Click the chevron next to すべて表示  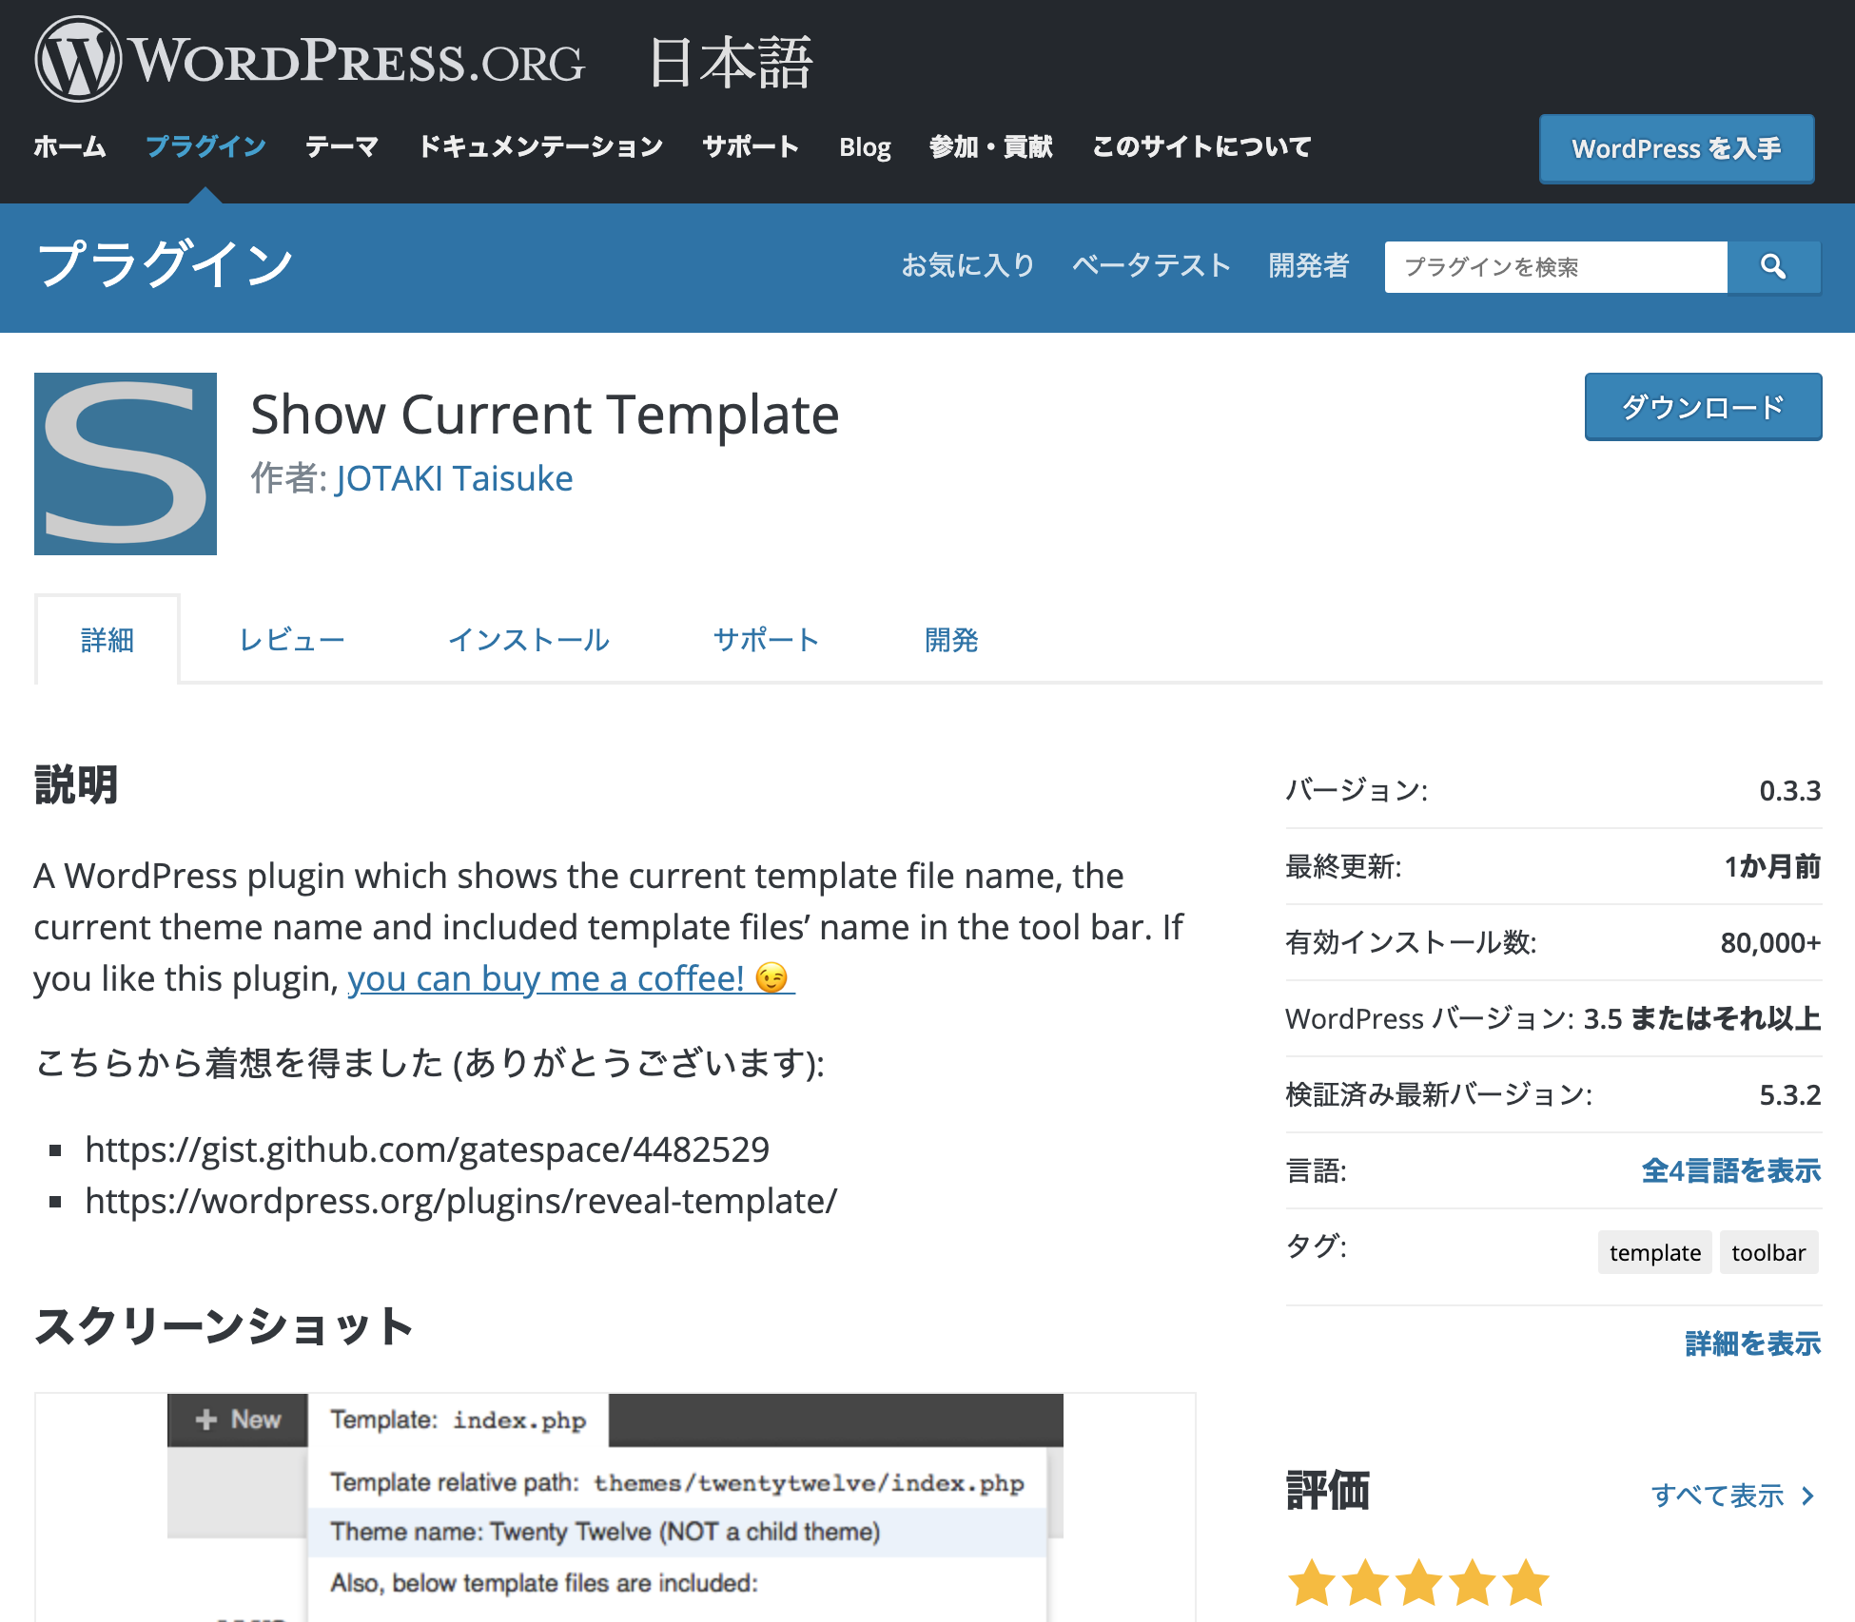pyautogui.click(x=1807, y=1496)
